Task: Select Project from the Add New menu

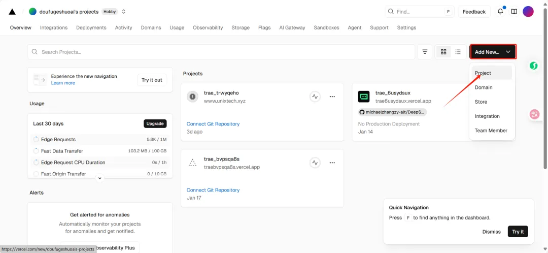Action: click(x=483, y=73)
